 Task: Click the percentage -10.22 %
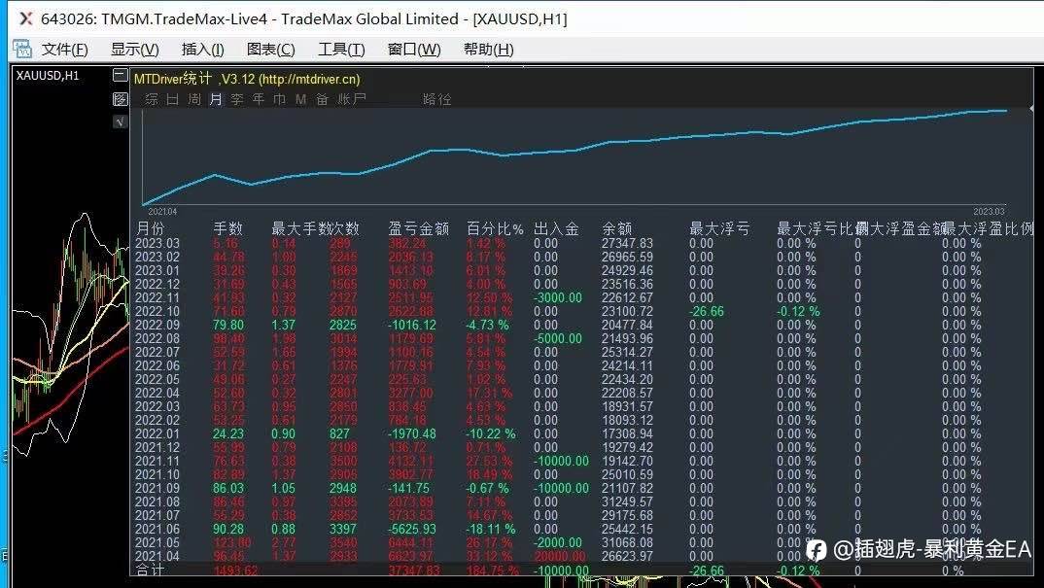point(491,433)
